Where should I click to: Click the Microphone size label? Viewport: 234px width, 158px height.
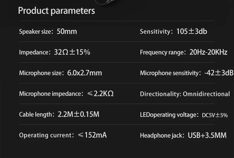coord(40,73)
